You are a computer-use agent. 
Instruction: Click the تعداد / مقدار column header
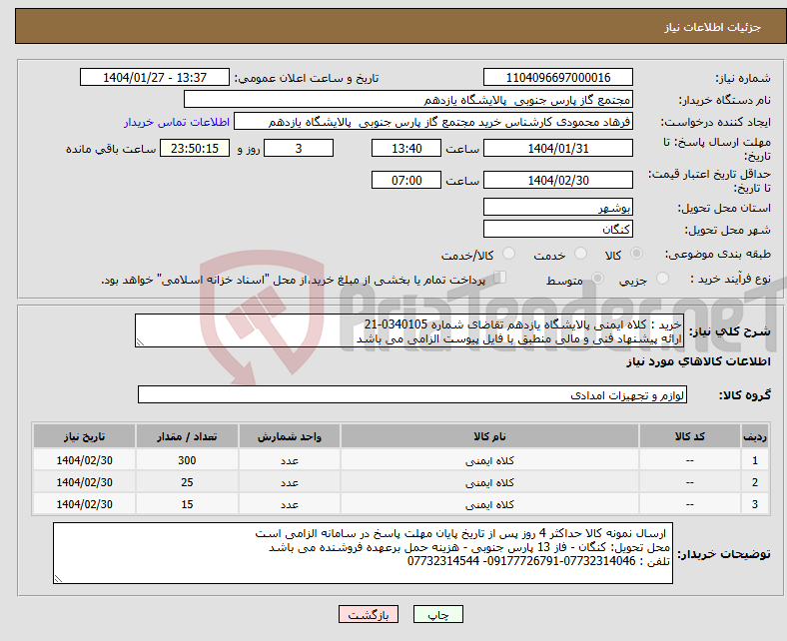pos(187,436)
